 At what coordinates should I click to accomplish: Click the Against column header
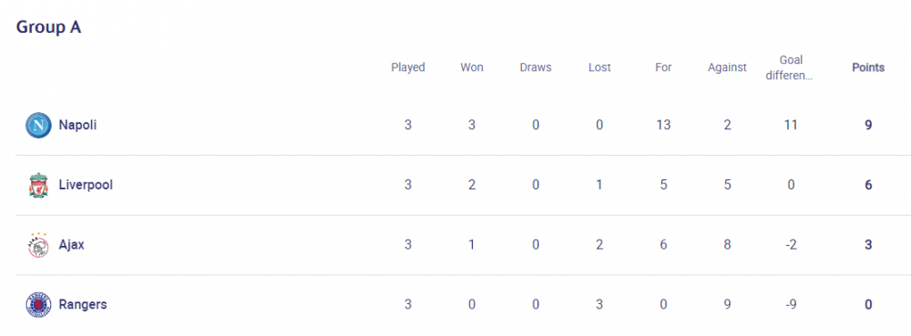pyautogui.click(x=727, y=67)
